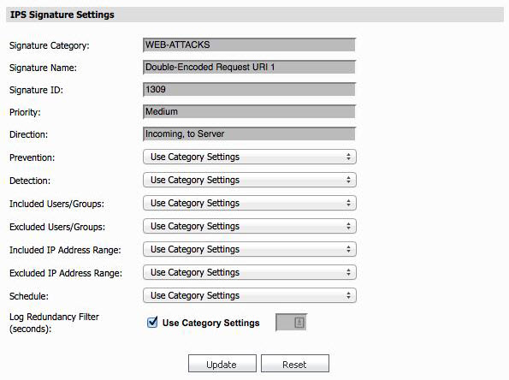Click the Update button
This screenshot has height=380, width=509.
pos(222,364)
